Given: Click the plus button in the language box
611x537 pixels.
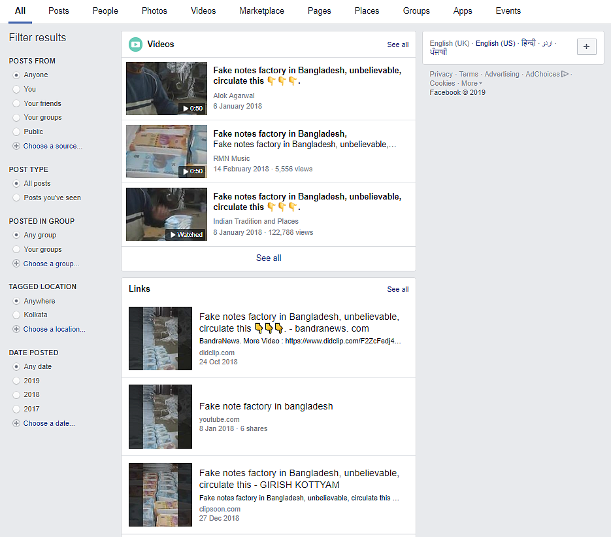Looking at the screenshot, I should 586,47.
